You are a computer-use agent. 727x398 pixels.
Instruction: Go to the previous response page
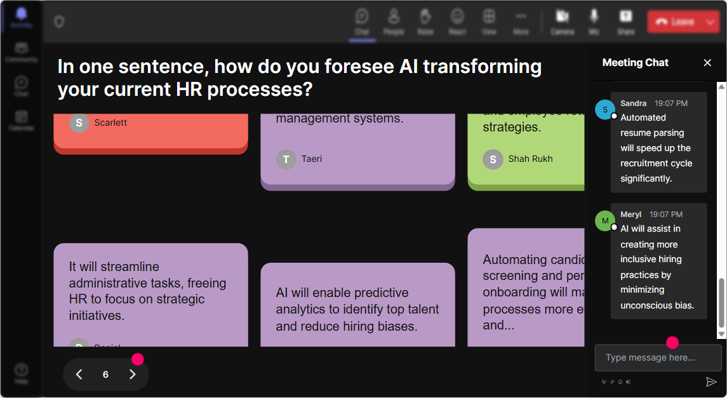(x=79, y=375)
